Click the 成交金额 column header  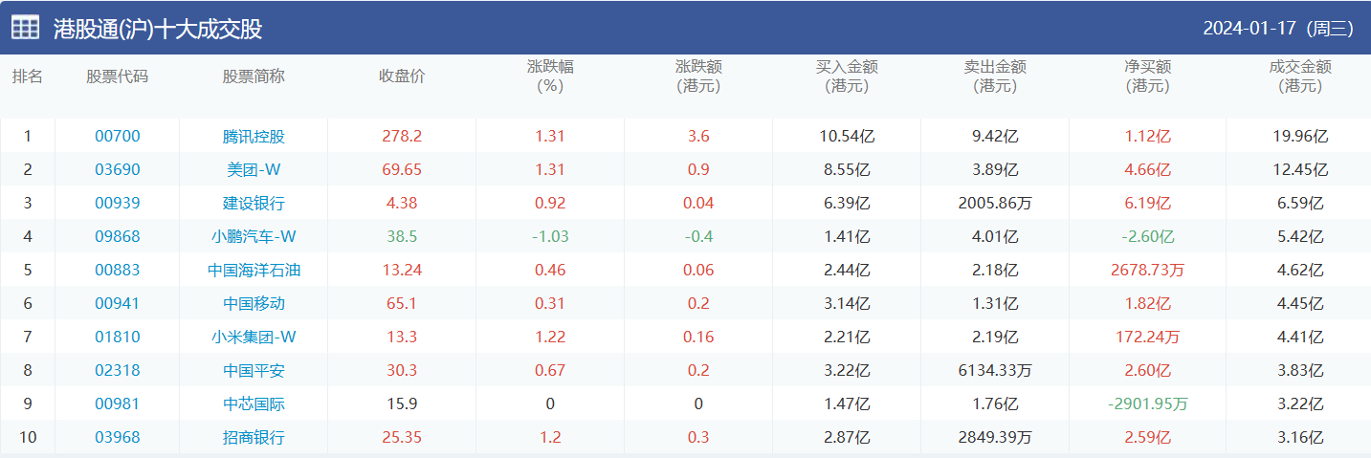1300,76
